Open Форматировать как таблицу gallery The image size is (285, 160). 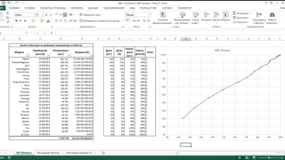click(x=182, y=18)
